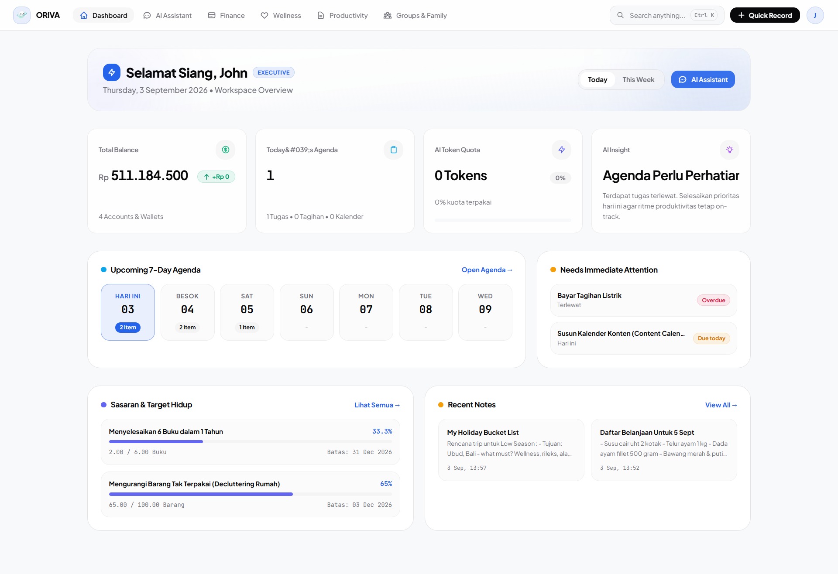This screenshot has width=838, height=574.
Task: Select the TUE 08 day card
Action: [426, 312]
